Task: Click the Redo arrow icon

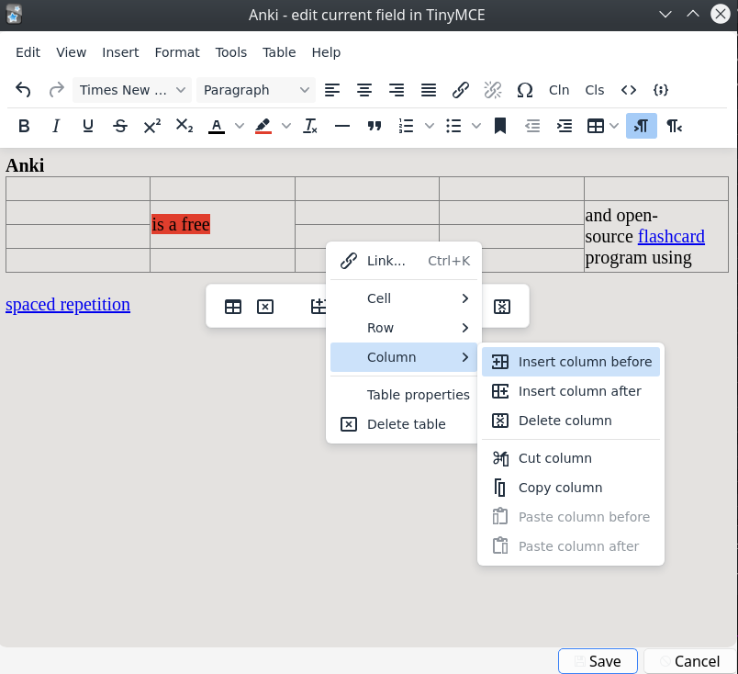Action: (57, 89)
